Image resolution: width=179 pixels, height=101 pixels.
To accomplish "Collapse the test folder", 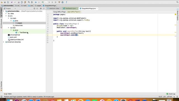I will [9, 28].
